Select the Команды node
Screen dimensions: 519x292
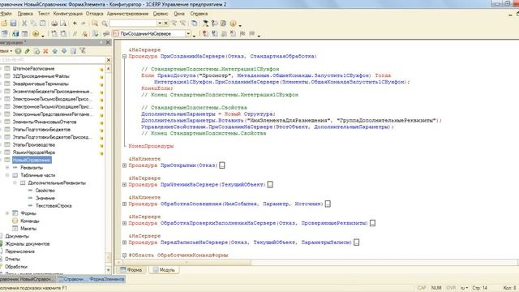click(29, 221)
